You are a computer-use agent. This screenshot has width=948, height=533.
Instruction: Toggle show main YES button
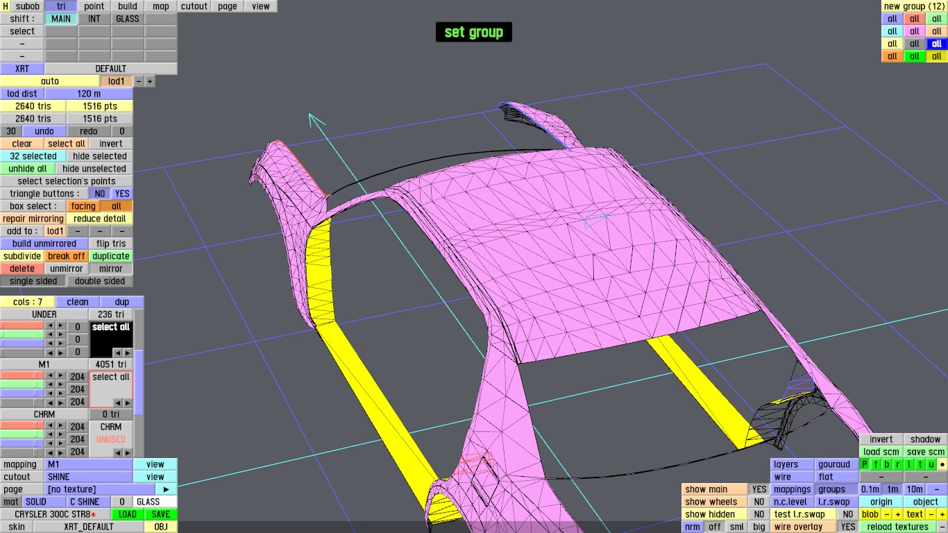point(759,489)
